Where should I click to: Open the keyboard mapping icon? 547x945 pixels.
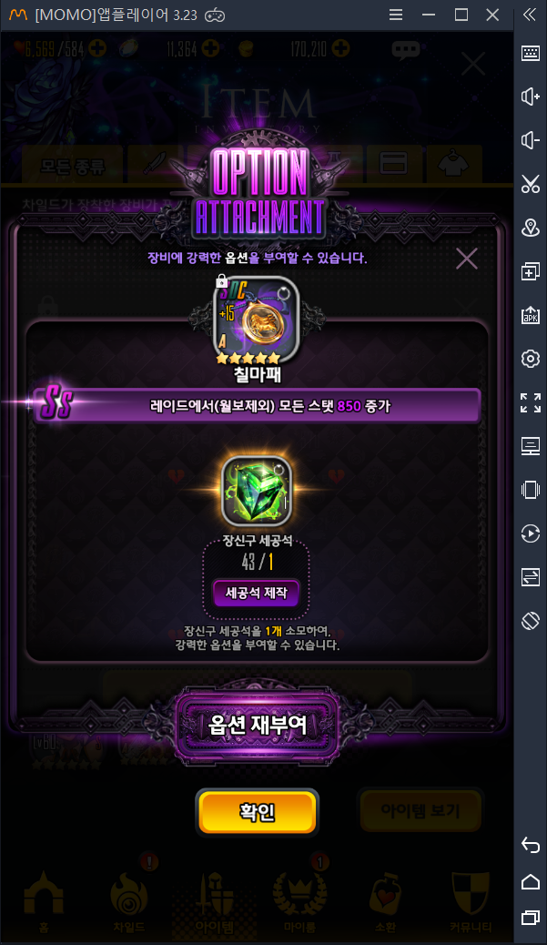coord(530,53)
